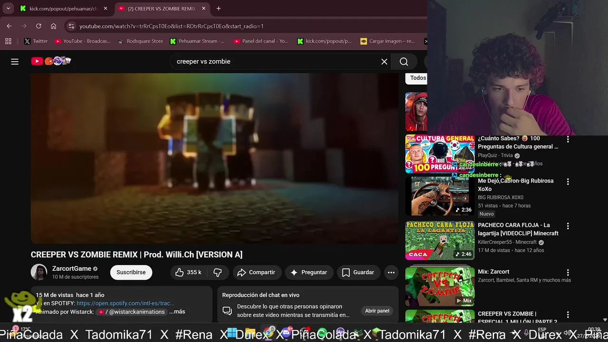Open the kick.com/popout/p... bookmark

[x=324, y=41]
